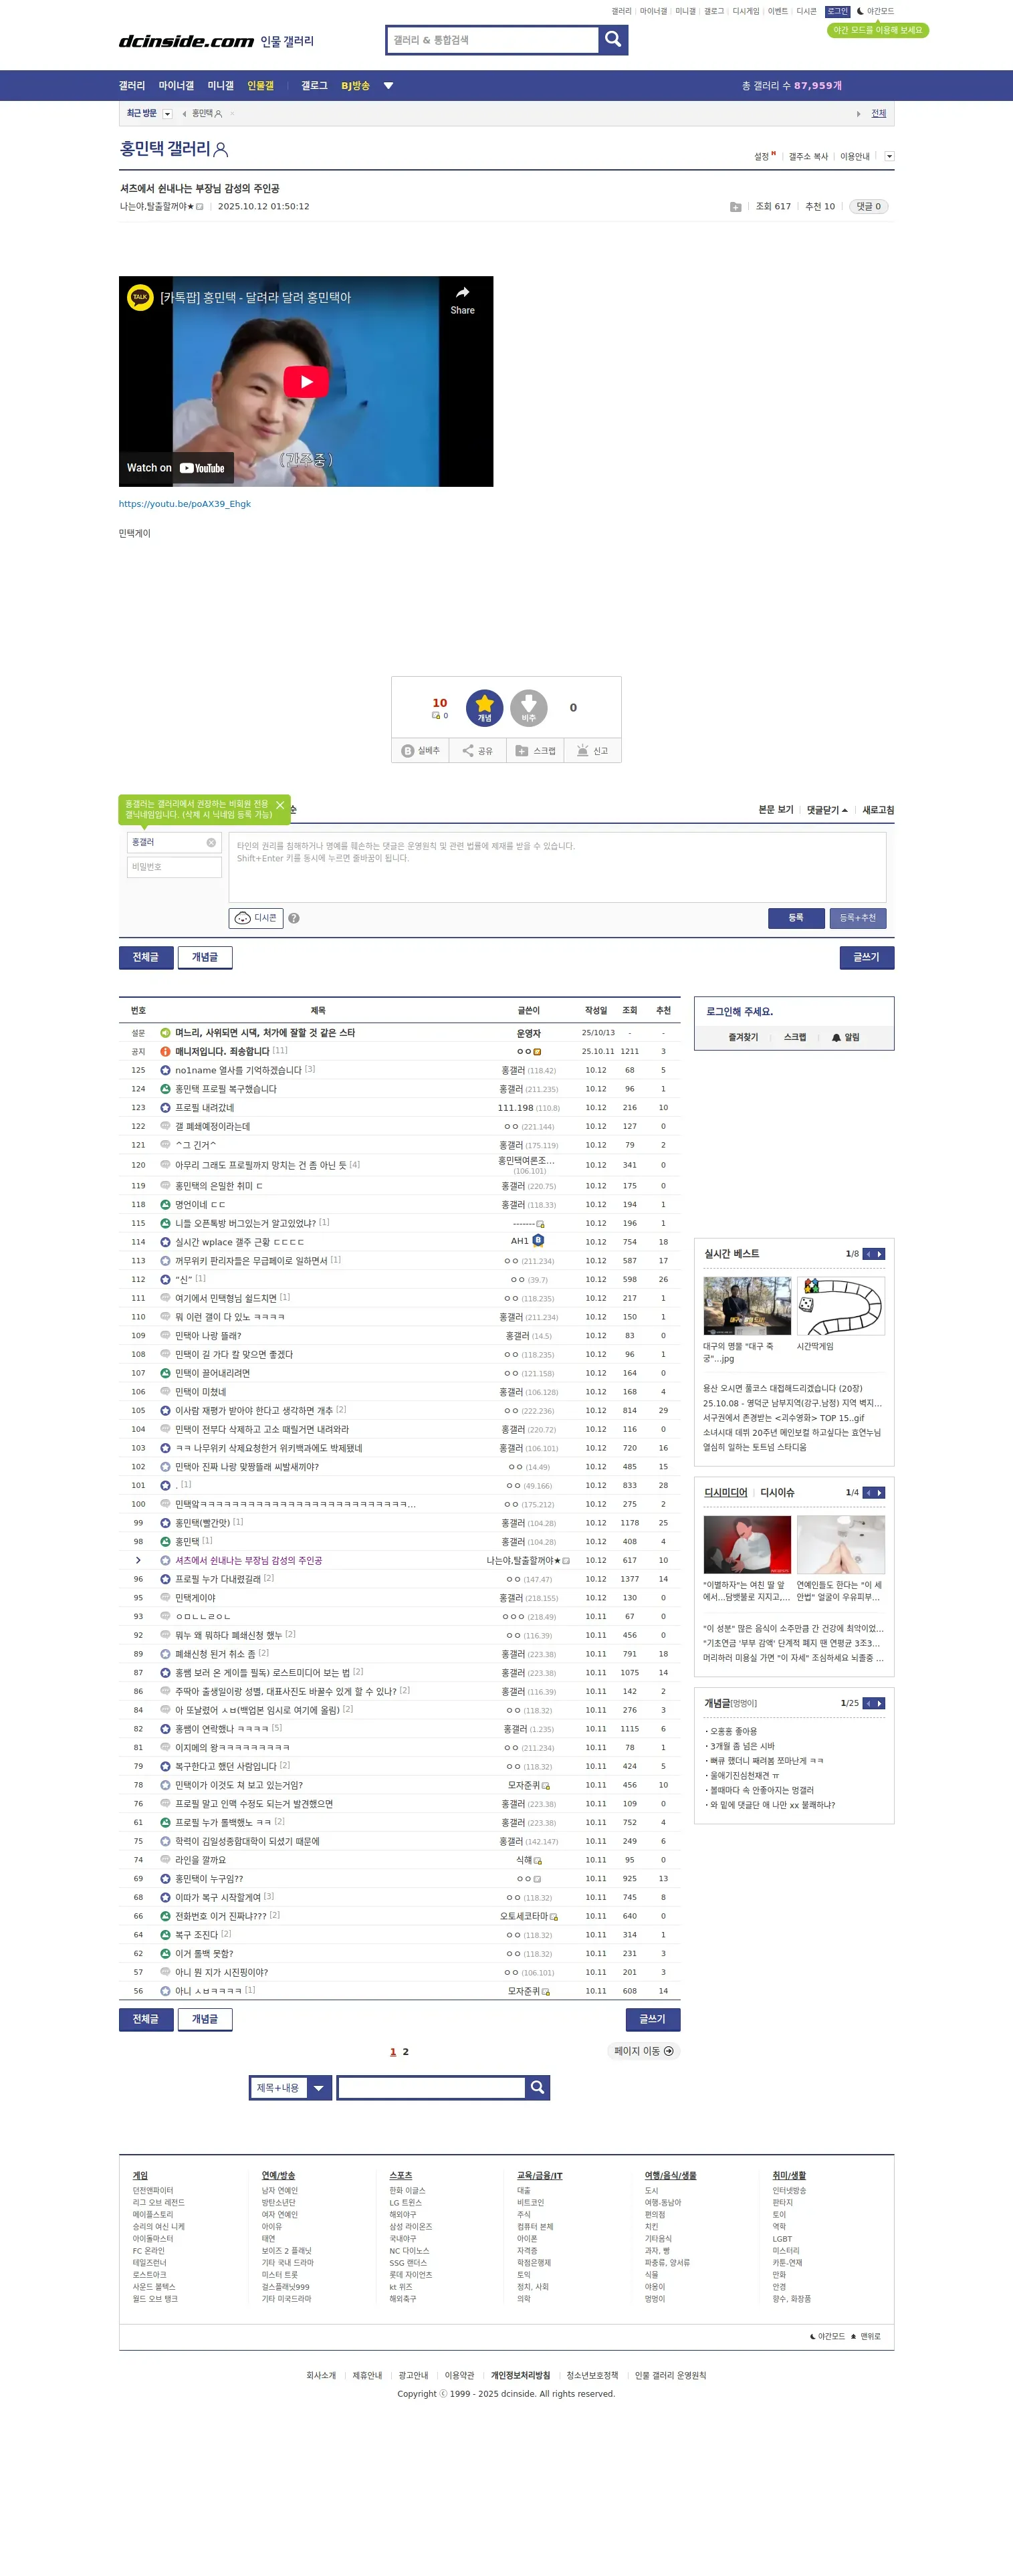This screenshot has width=1013, height=2576.
Task: Click the scrap folder icon next to 조회 617
Action: point(735,207)
